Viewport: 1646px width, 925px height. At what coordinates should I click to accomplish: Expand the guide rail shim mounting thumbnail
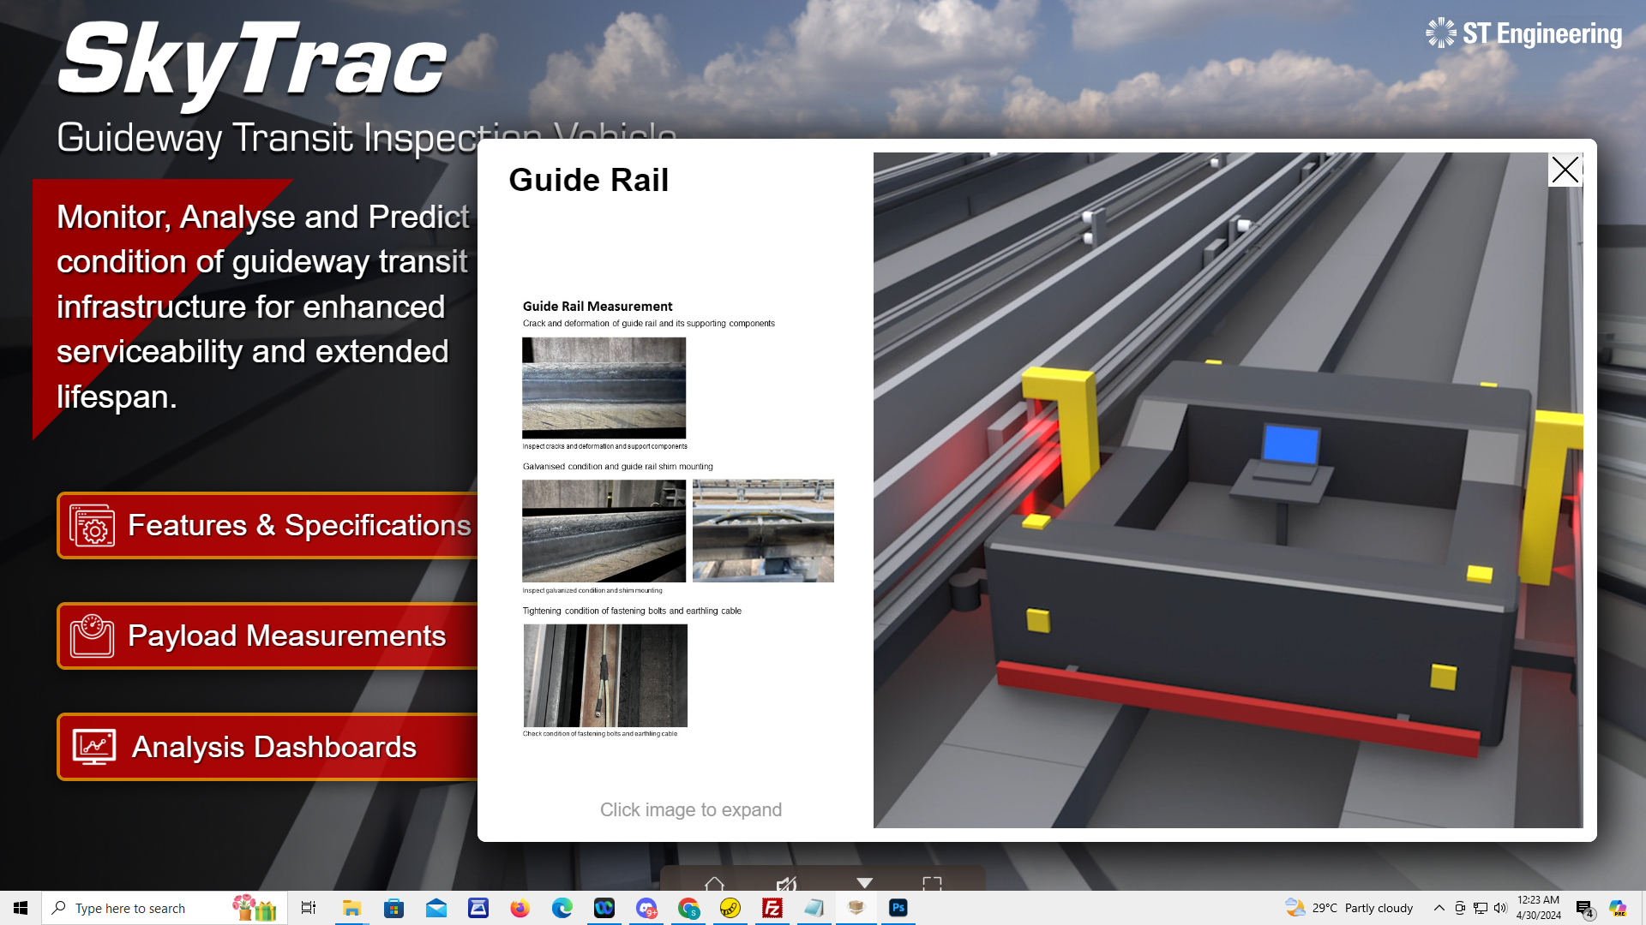763,531
